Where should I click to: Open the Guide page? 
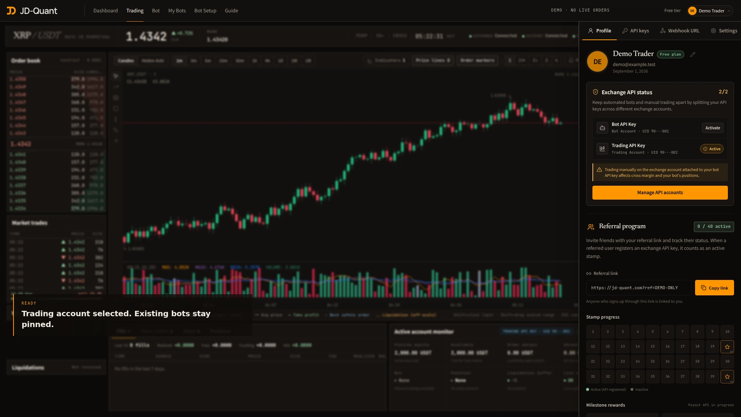click(x=232, y=11)
